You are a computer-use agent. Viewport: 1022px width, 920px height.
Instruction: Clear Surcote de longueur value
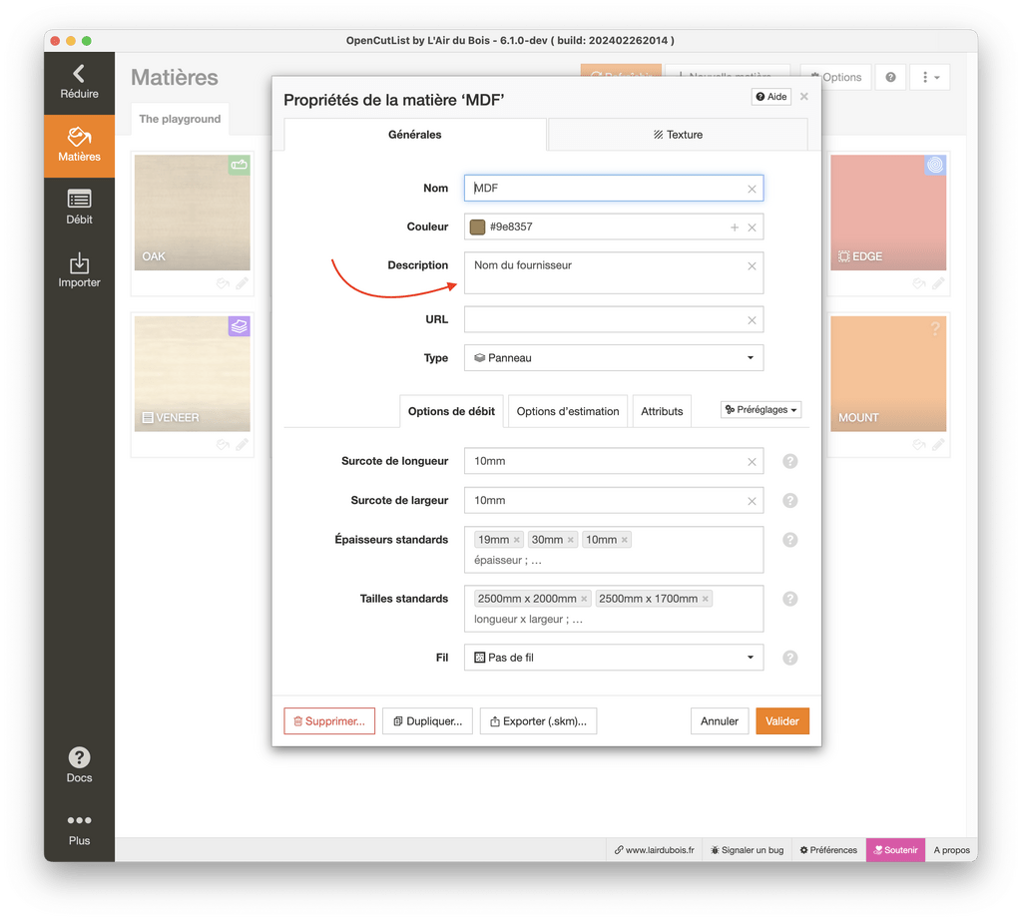[752, 461]
